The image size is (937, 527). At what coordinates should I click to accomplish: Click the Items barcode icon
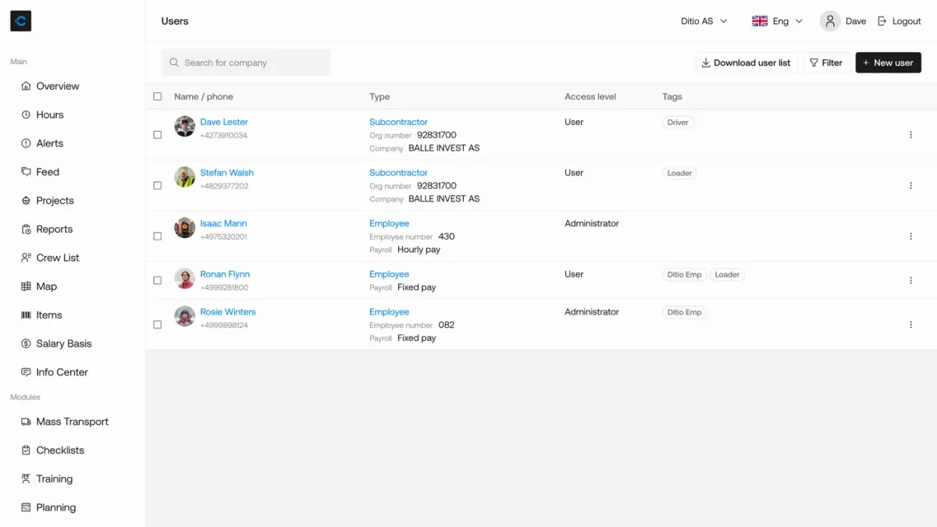(27, 315)
